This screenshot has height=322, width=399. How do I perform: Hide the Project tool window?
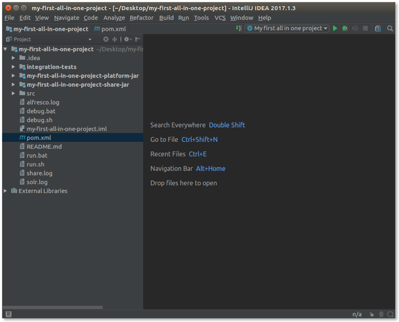tap(138, 39)
